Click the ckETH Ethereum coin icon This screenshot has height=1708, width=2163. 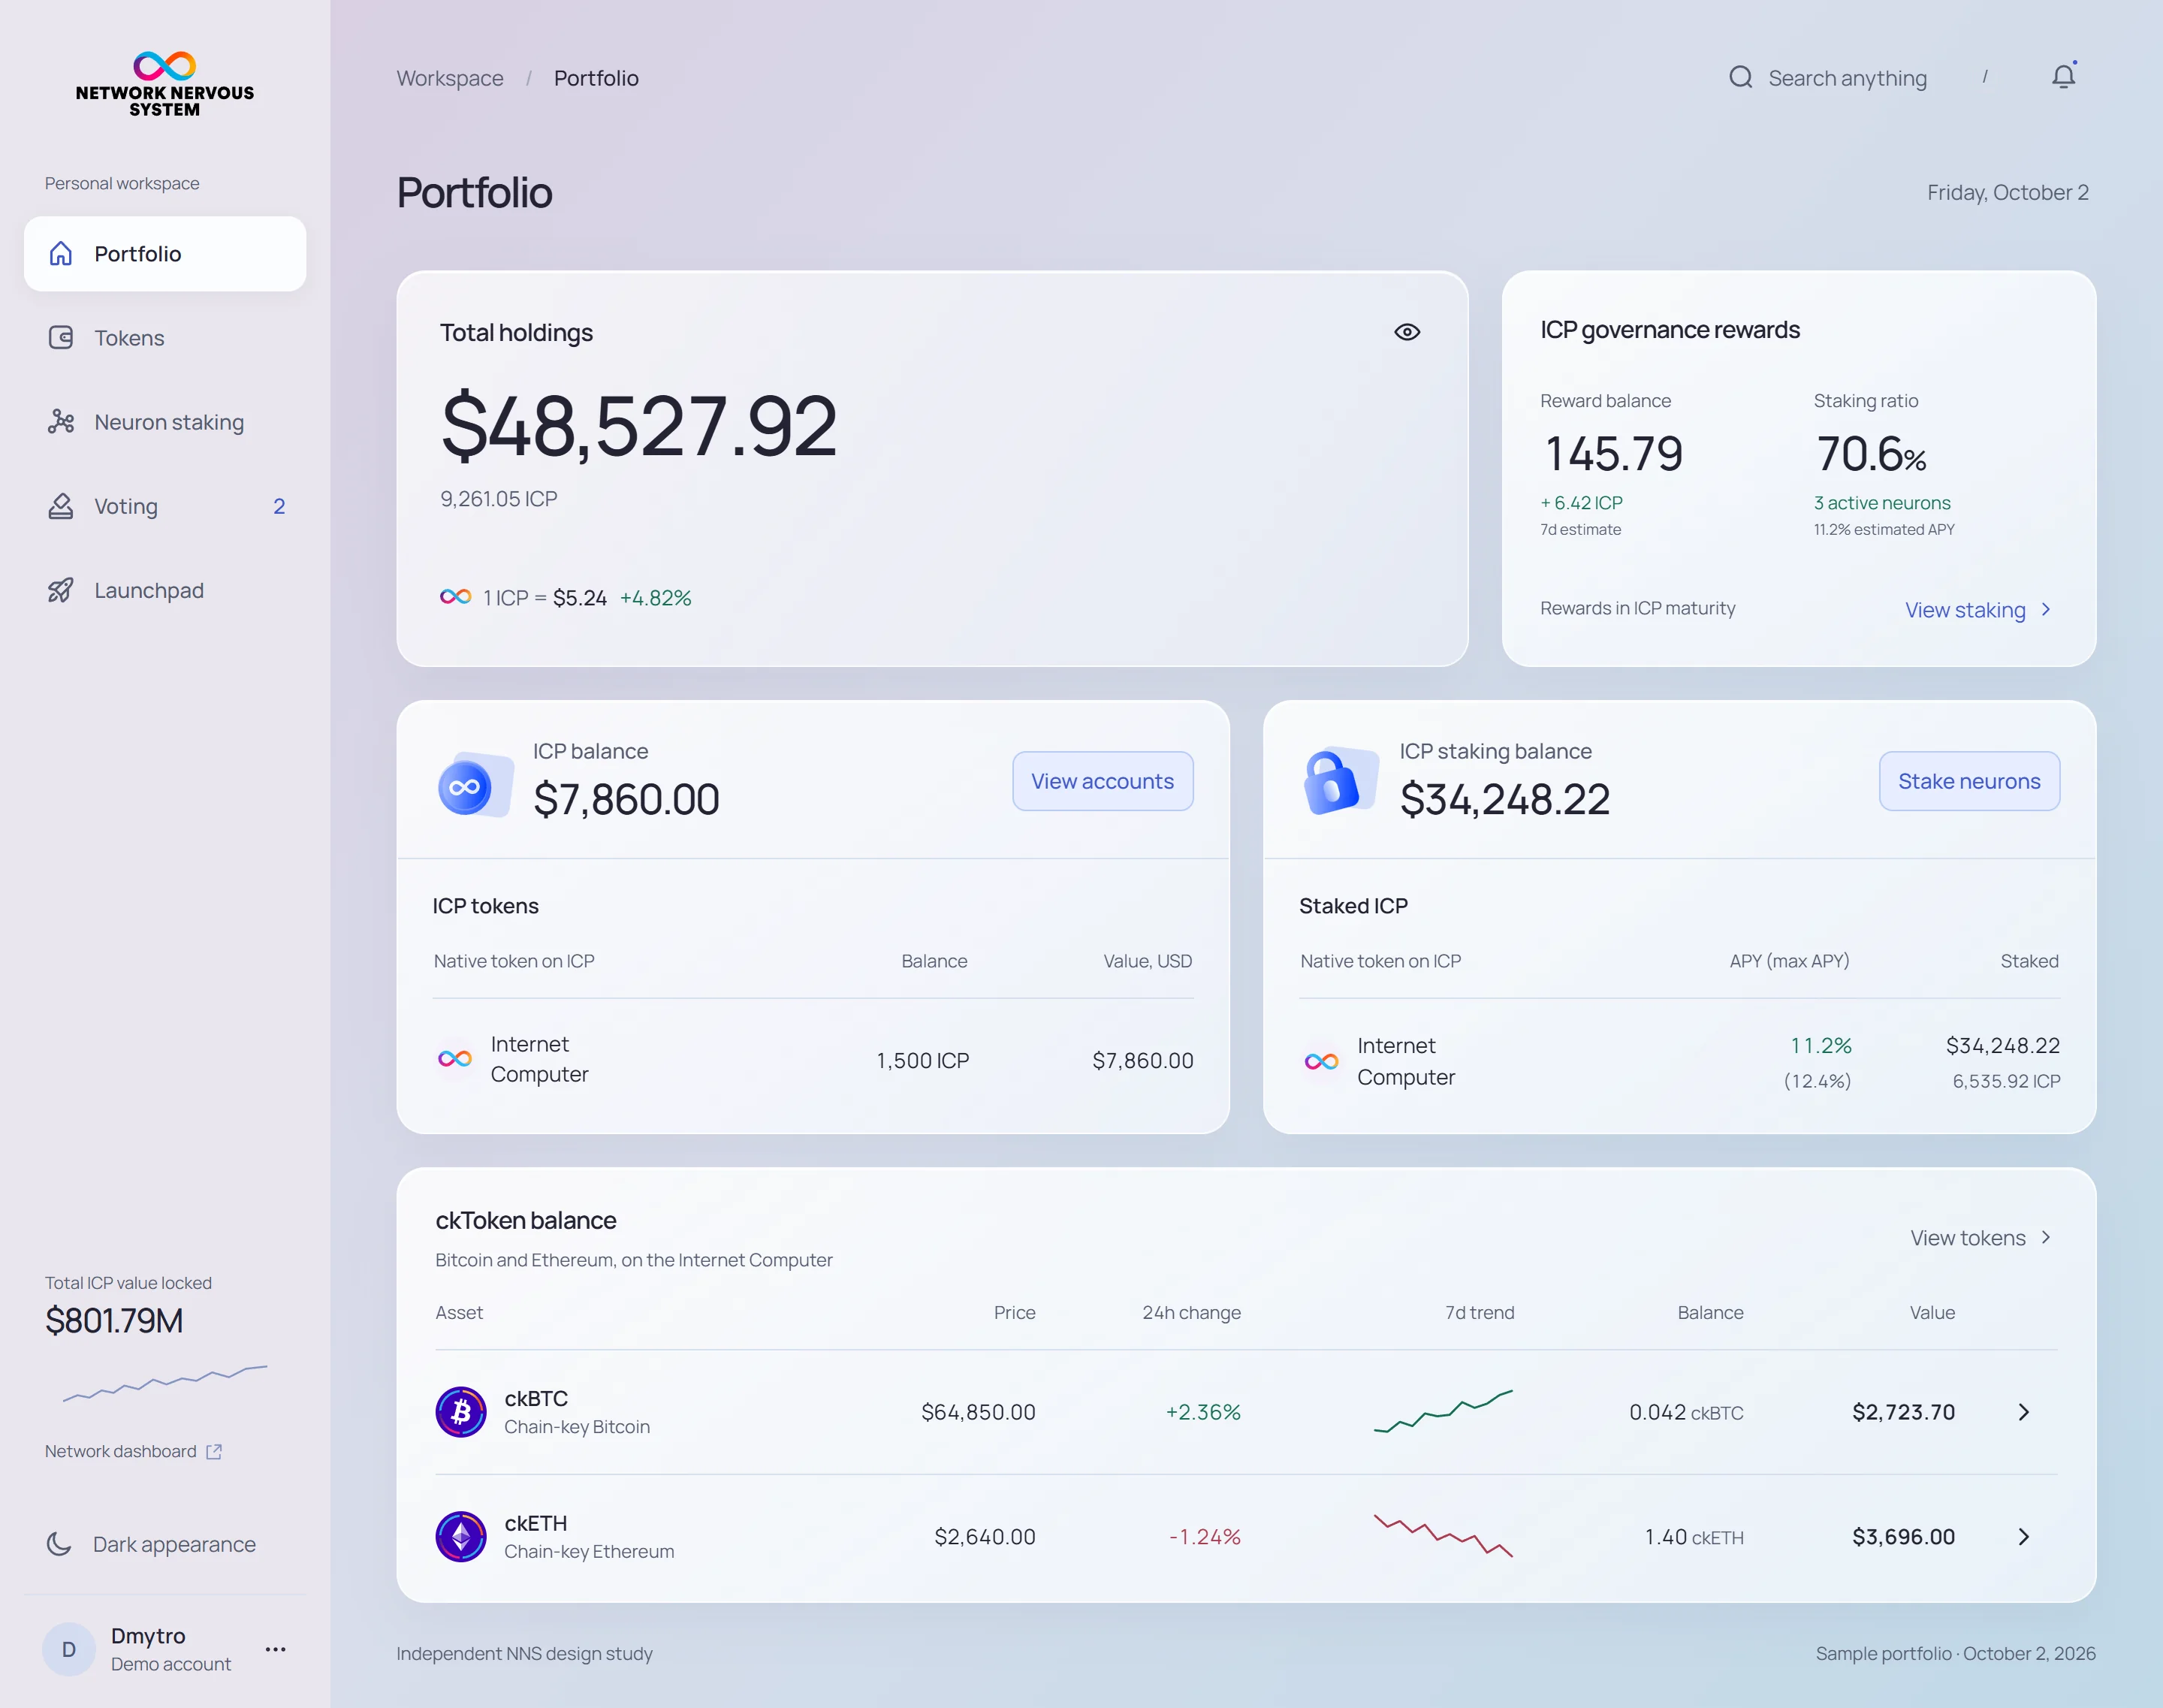(461, 1537)
